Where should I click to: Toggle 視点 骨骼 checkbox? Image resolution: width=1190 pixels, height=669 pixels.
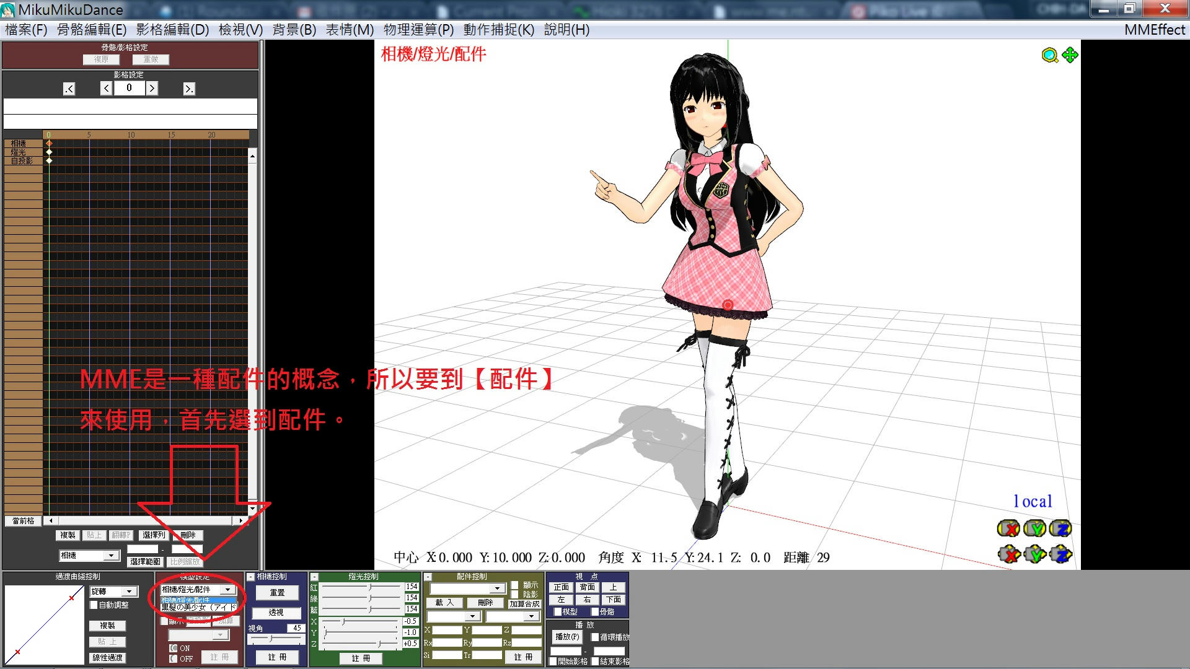(x=595, y=612)
